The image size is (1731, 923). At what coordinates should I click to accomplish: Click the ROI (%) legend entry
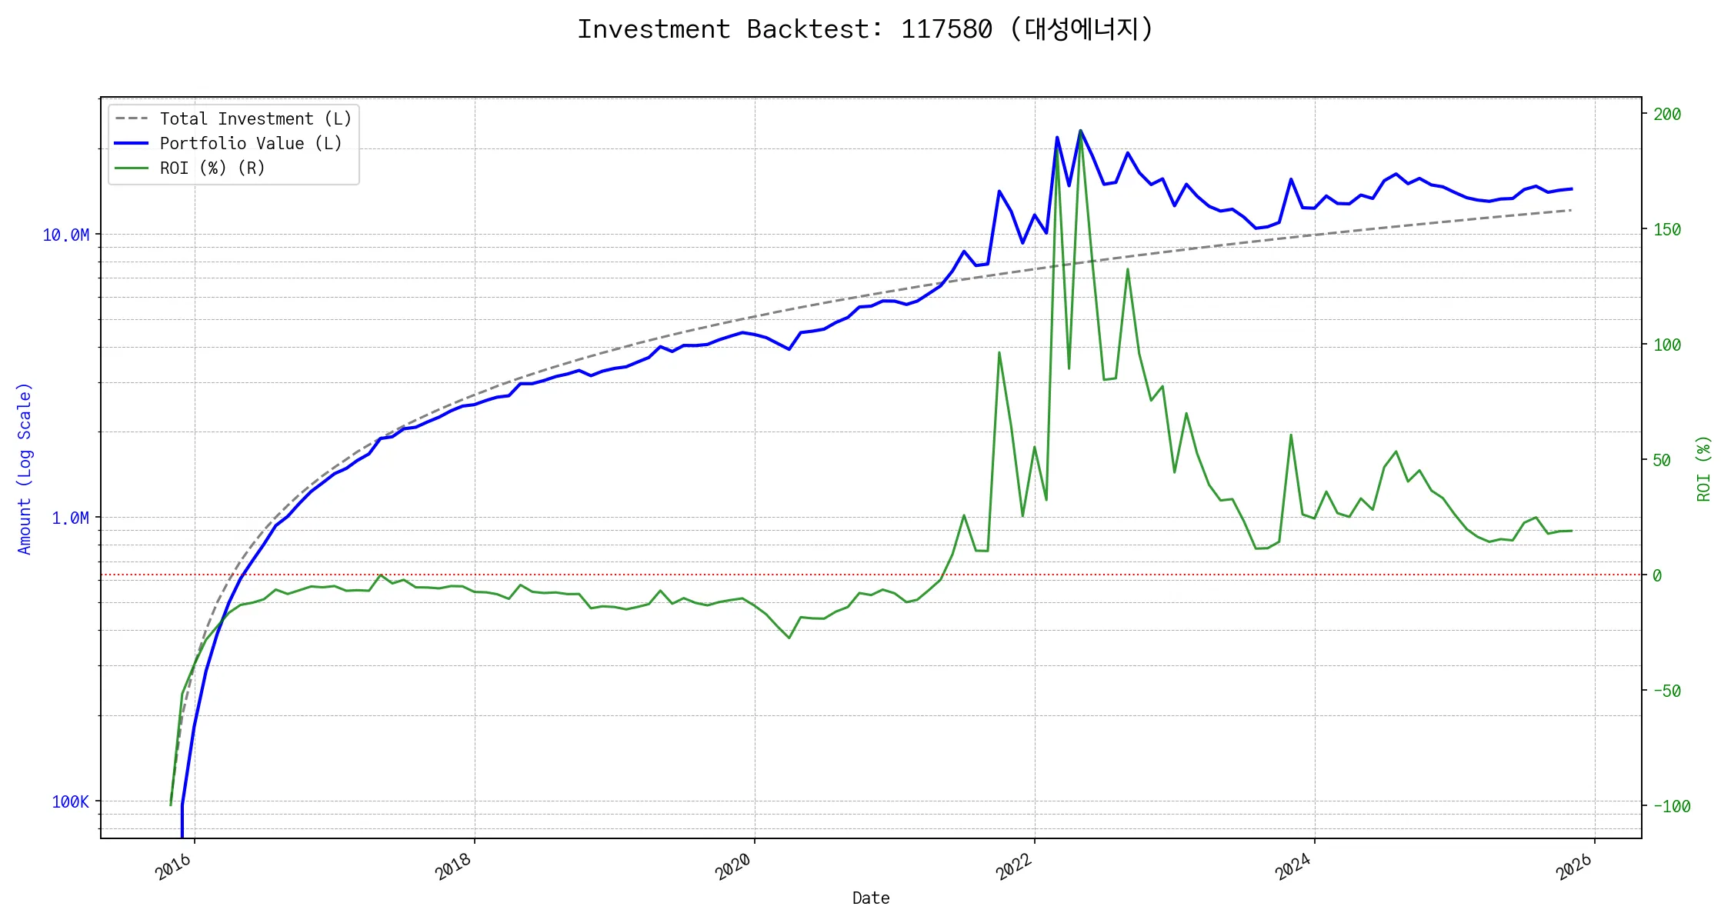(x=212, y=168)
